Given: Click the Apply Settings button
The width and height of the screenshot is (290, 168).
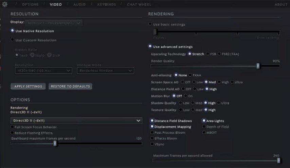Looking at the screenshot, I should pyautogui.click(x=28, y=86).
